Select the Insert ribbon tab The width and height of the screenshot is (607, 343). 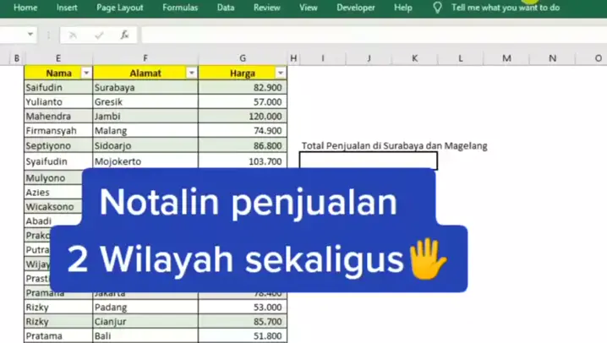coord(67,8)
